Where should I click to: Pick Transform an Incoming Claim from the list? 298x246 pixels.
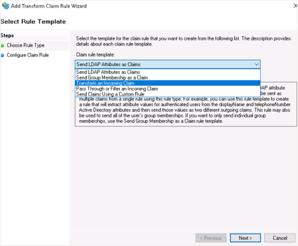point(105,83)
